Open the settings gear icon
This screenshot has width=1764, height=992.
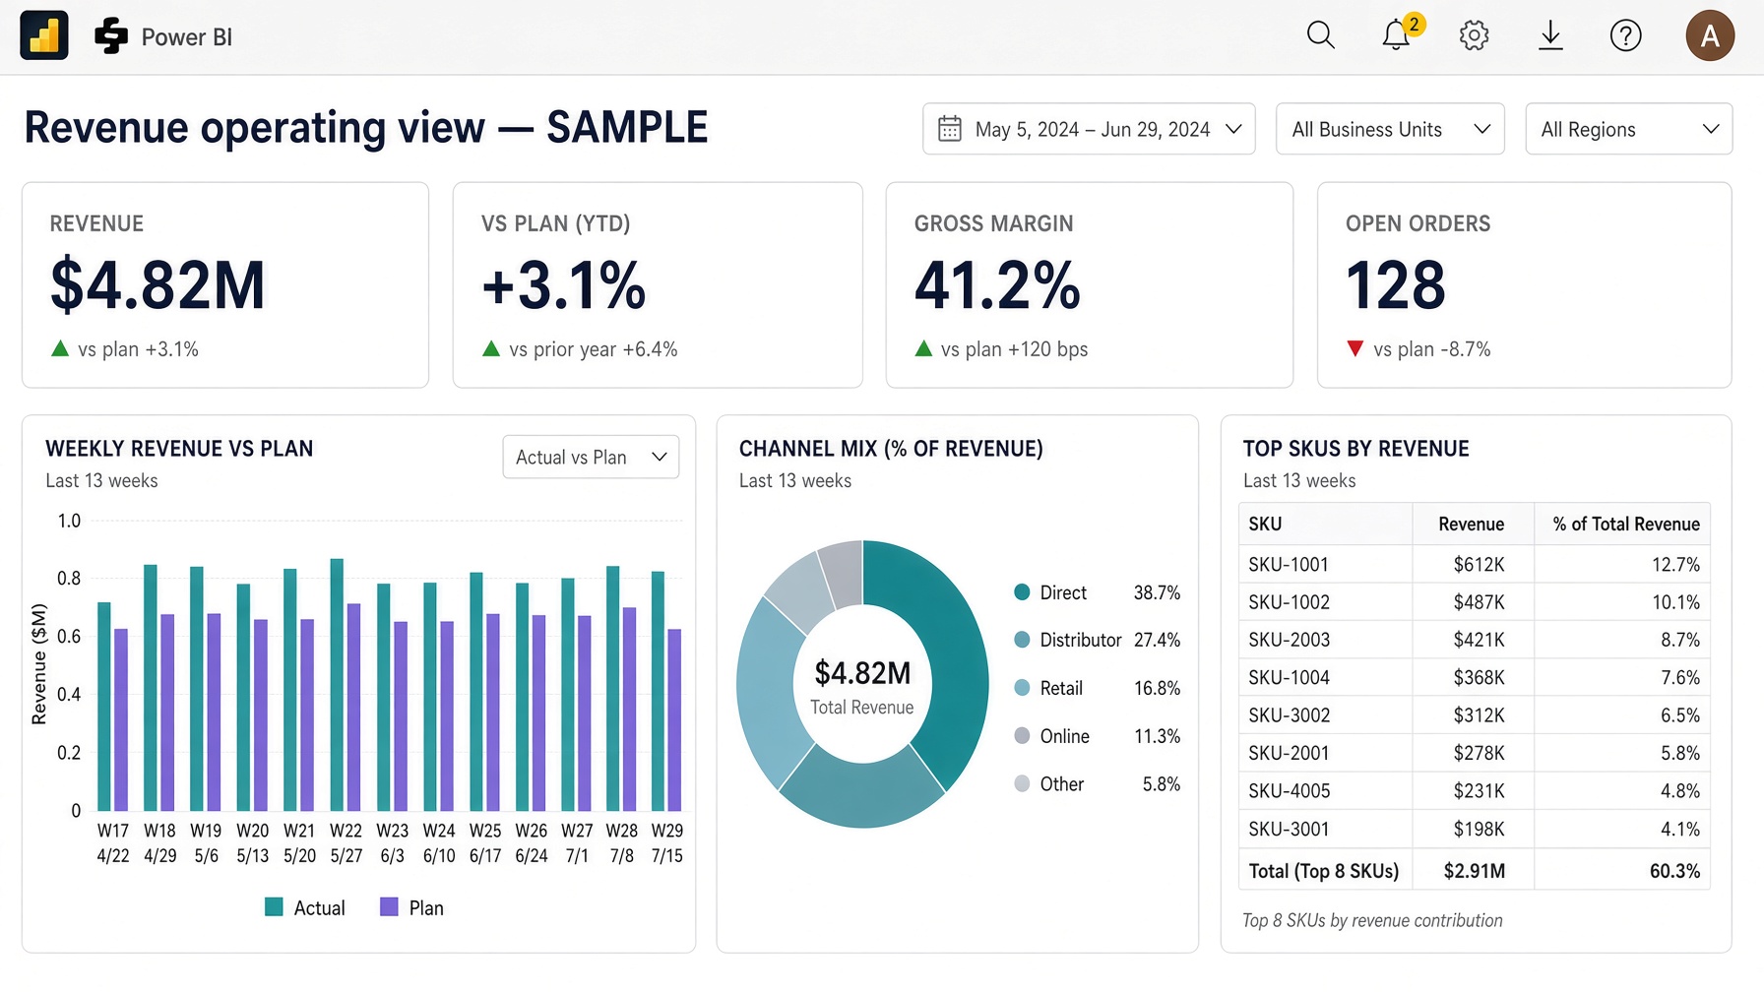(1474, 36)
